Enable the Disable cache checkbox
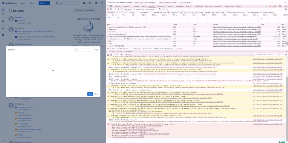Viewport: 288px width, 143px height. tap(134, 9)
